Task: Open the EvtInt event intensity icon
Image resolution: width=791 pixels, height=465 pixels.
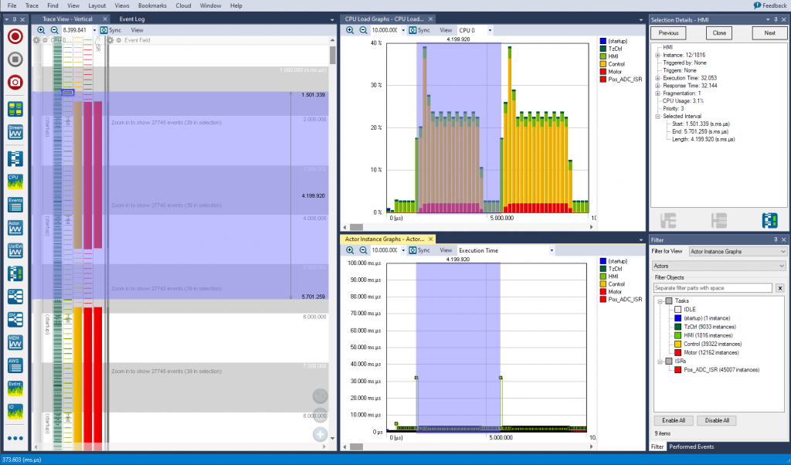Action: point(15,389)
